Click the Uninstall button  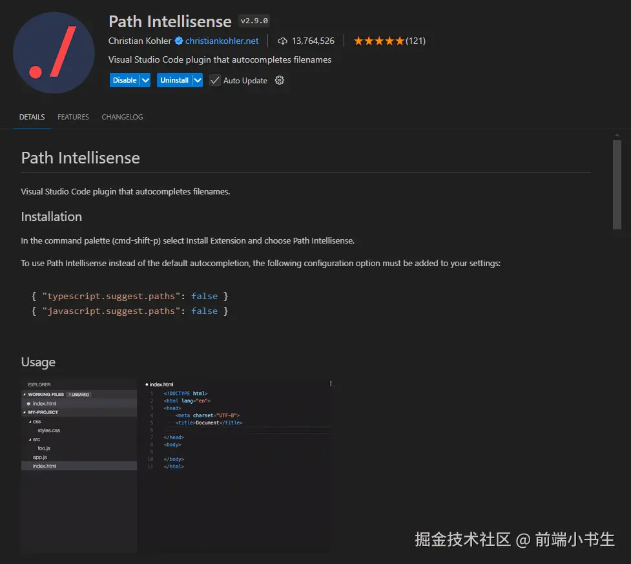(x=174, y=80)
